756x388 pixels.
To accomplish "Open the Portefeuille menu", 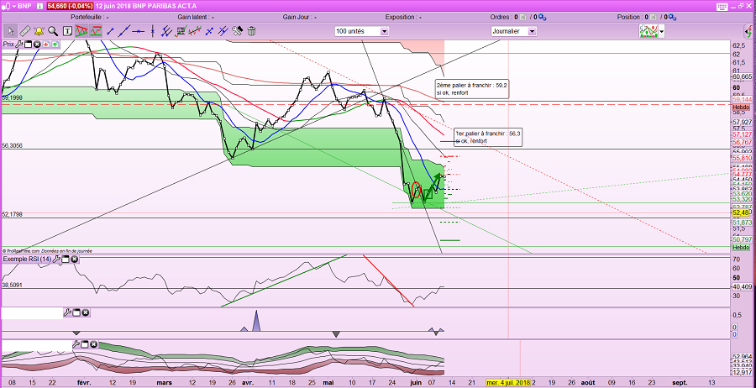I will (88, 17).
